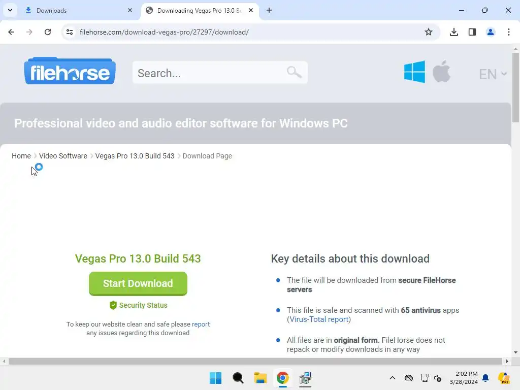The height and width of the screenshot is (390, 520).
Task: Open Chrome three-dot menu
Action: click(x=508, y=32)
